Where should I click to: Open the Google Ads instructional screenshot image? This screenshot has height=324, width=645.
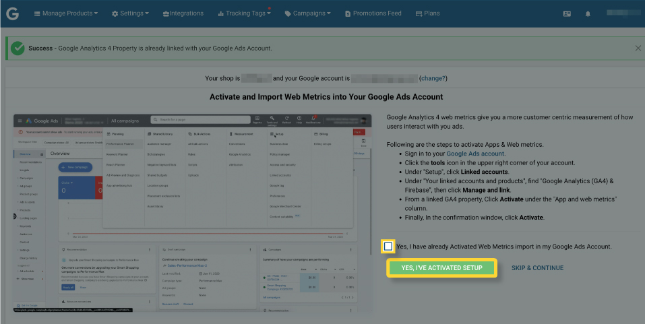click(193, 213)
